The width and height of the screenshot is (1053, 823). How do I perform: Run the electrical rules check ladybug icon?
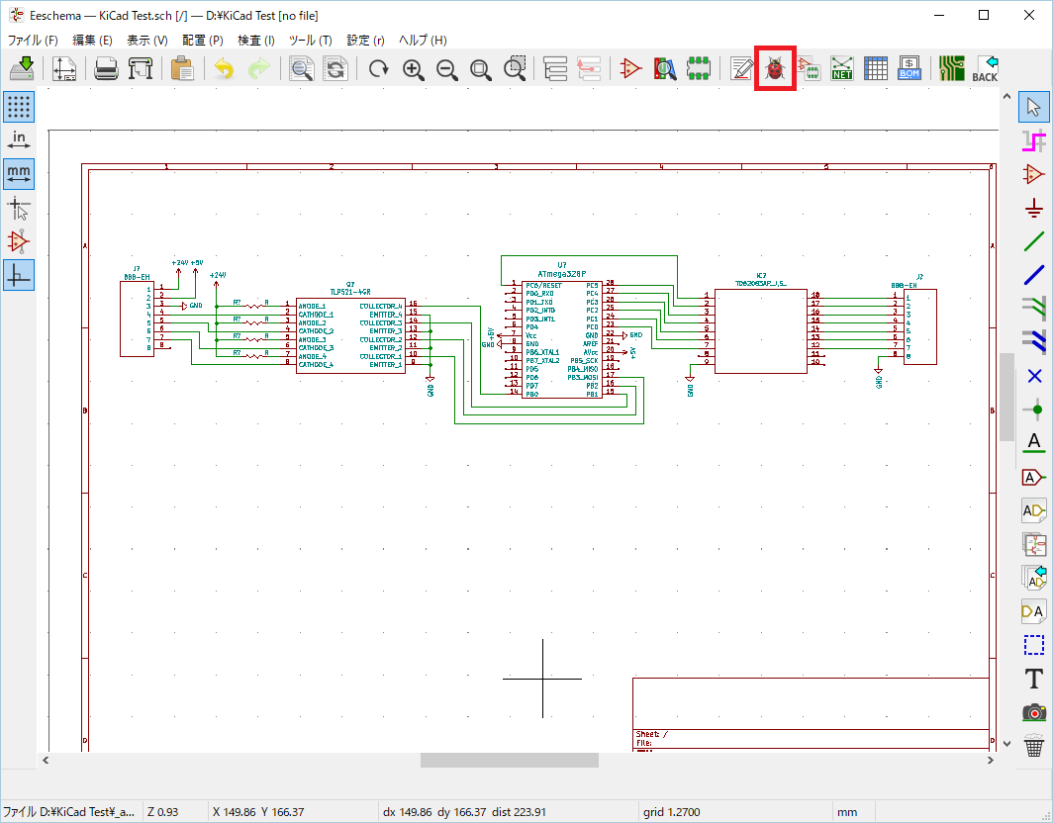775,68
